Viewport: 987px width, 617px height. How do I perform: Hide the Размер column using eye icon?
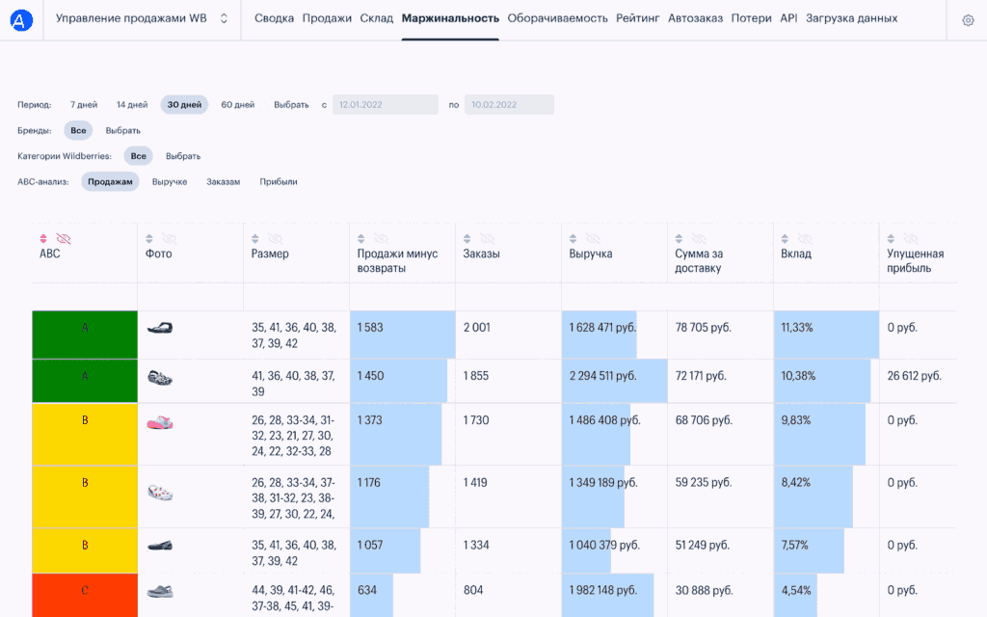[x=276, y=238]
